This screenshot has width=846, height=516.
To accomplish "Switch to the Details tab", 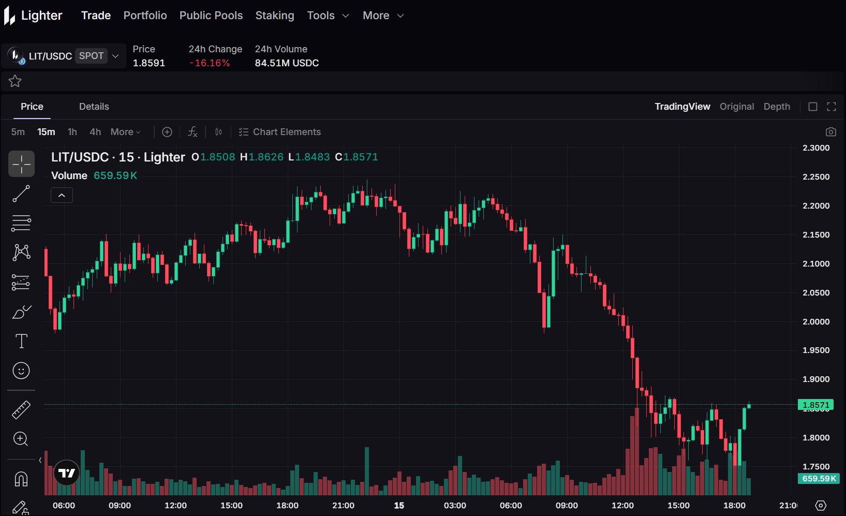I will click(94, 107).
